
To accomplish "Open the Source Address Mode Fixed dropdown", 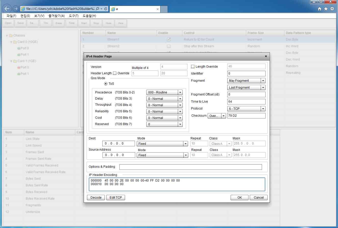I will pos(162,155).
